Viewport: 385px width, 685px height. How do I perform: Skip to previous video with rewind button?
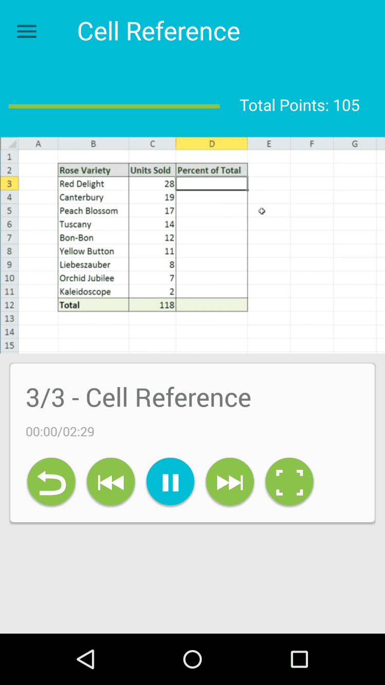pyautogui.click(x=111, y=482)
